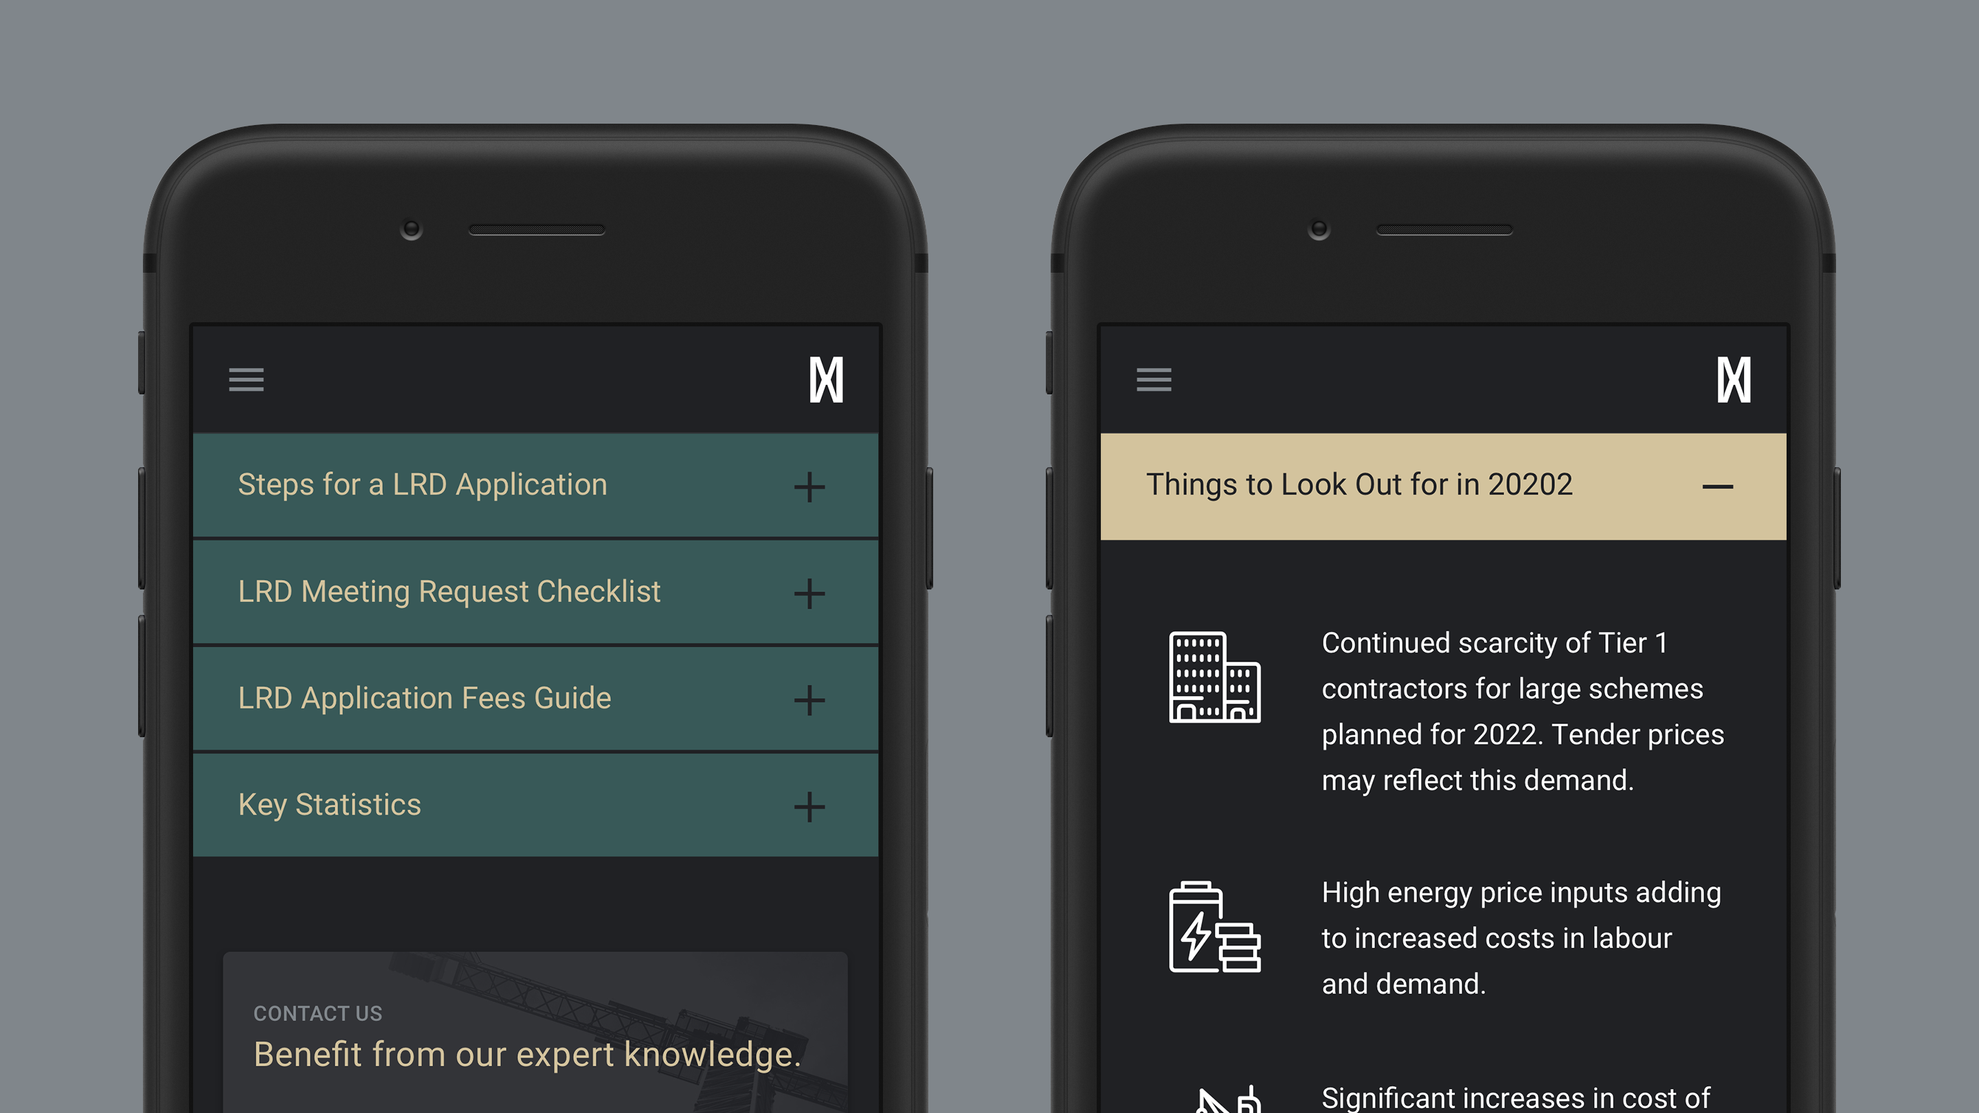This screenshot has width=1979, height=1113.
Task: Expand the Steps for a LRD Application section
Action: [x=806, y=485]
